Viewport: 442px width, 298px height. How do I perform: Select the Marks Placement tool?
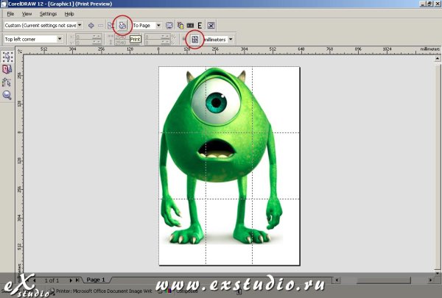pos(7,82)
